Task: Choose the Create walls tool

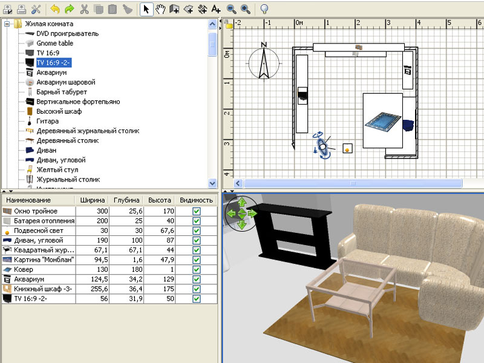Action: click(x=174, y=9)
